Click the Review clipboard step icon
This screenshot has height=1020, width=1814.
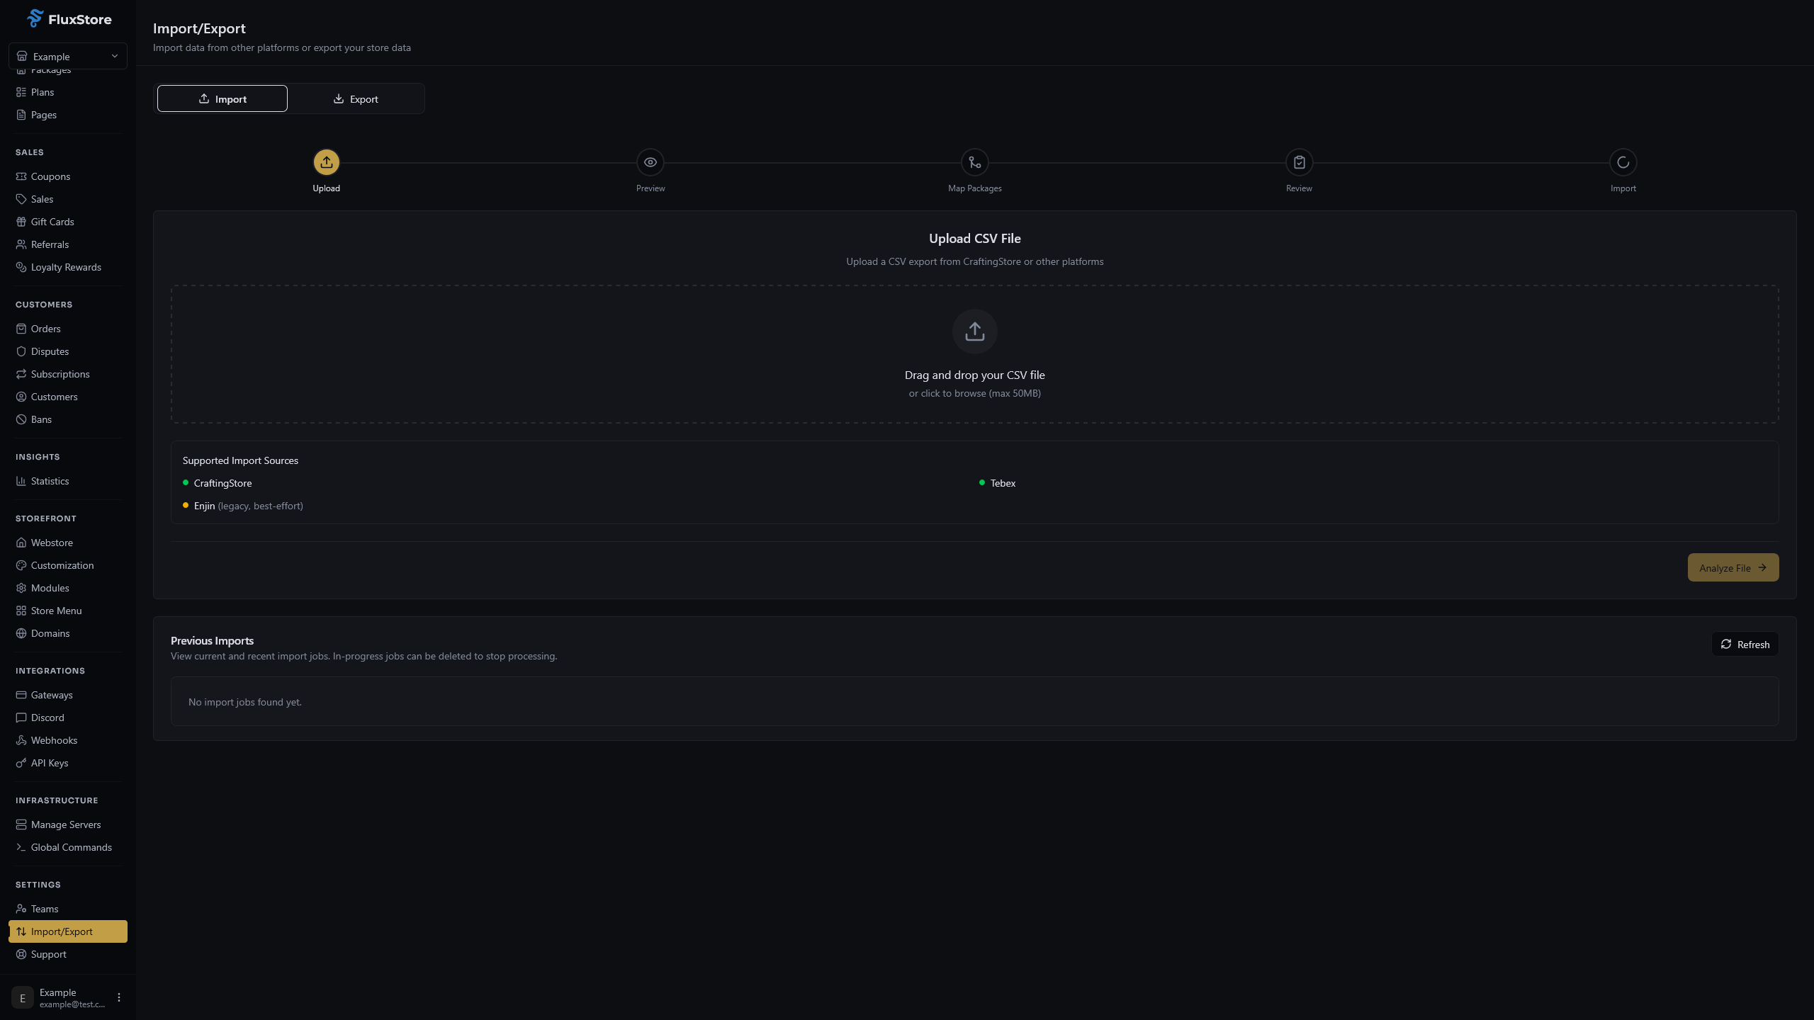1300,162
